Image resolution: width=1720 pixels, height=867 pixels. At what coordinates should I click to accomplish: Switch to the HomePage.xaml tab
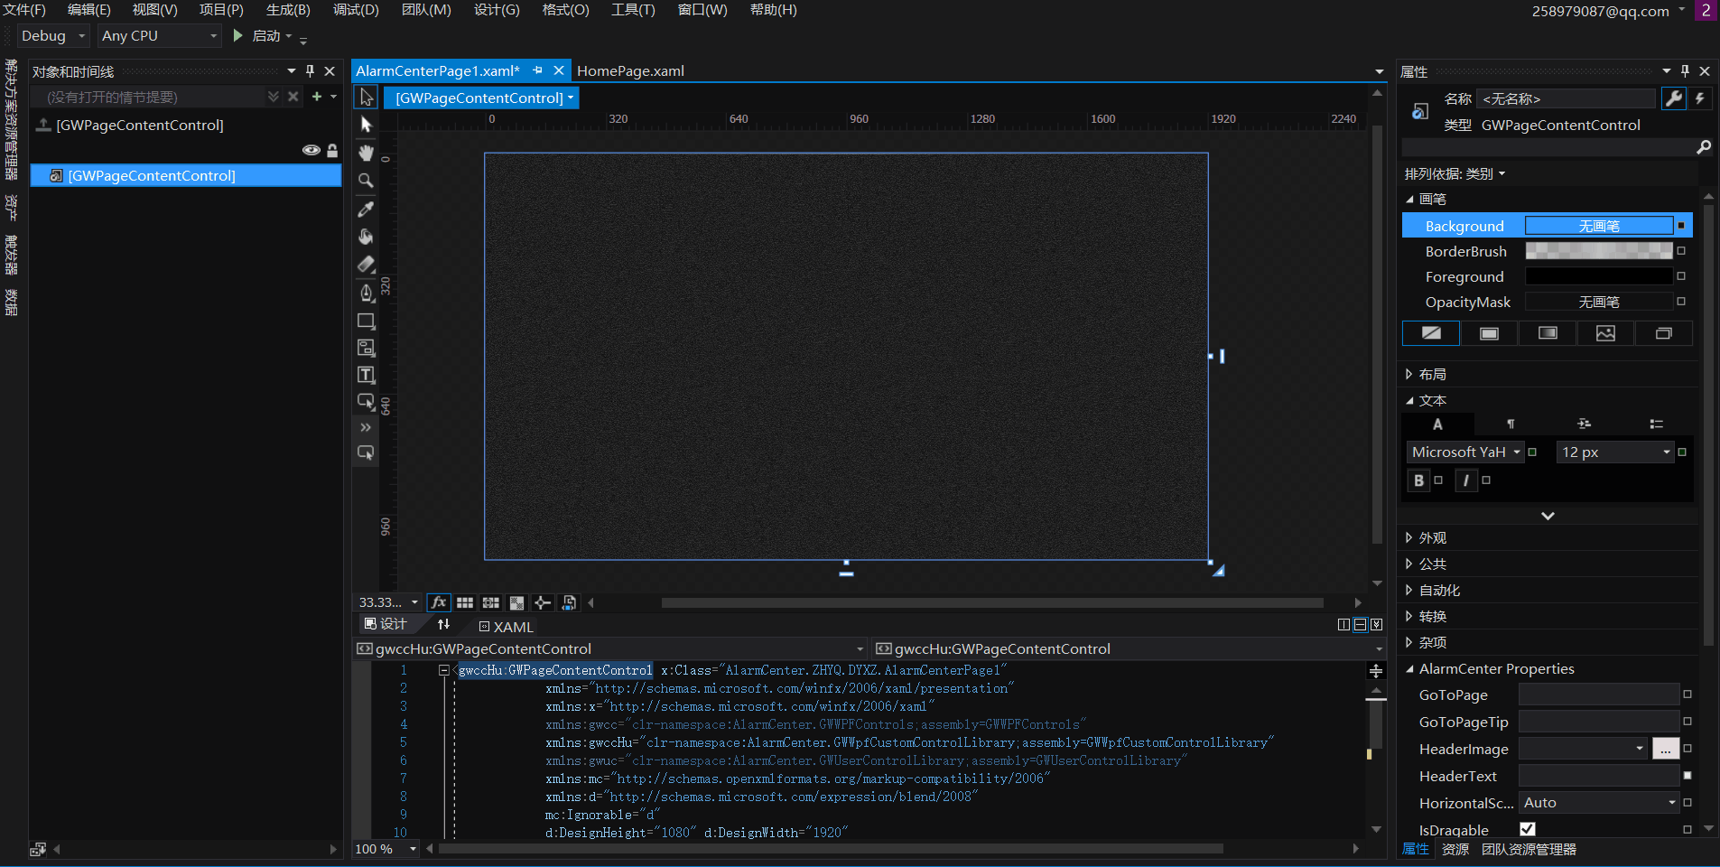[x=630, y=70]
